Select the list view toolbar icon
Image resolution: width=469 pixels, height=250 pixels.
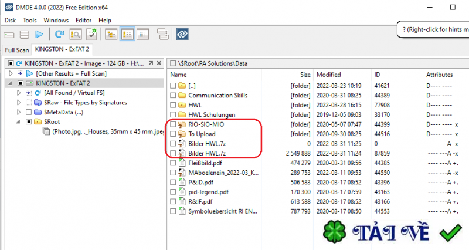point(127,34)
